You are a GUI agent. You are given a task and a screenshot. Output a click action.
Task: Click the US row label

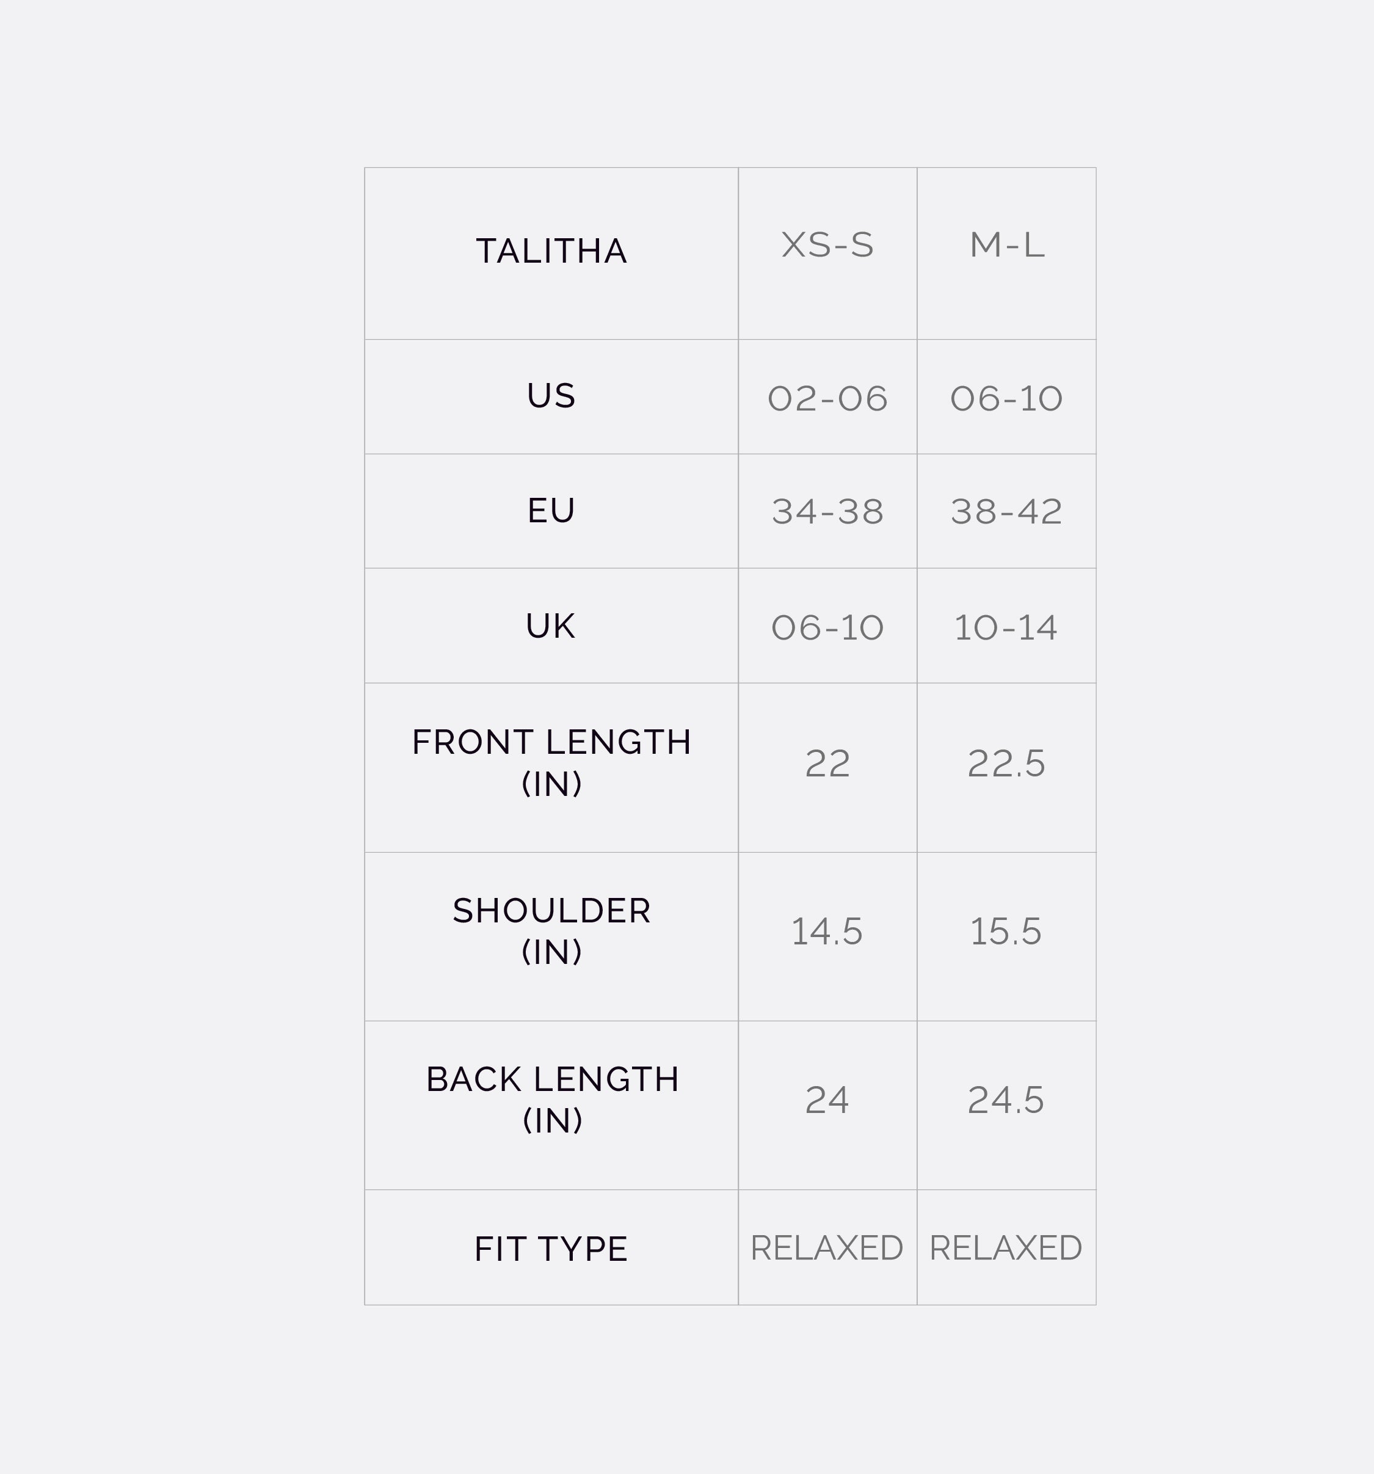551,396
